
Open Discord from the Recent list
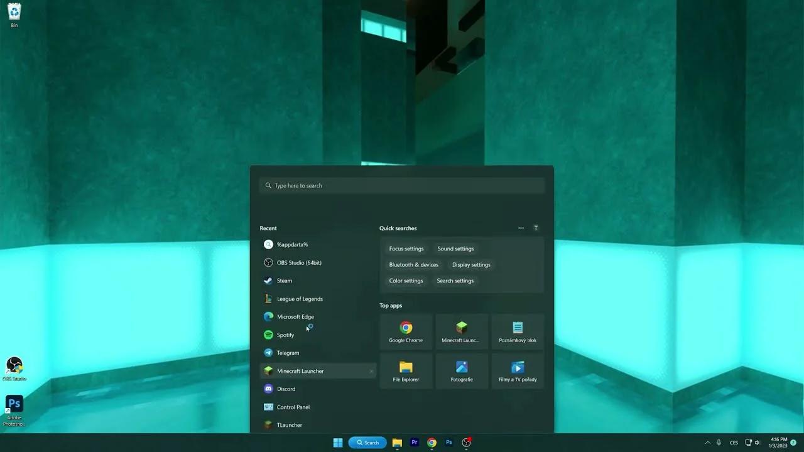click(318, 389)
